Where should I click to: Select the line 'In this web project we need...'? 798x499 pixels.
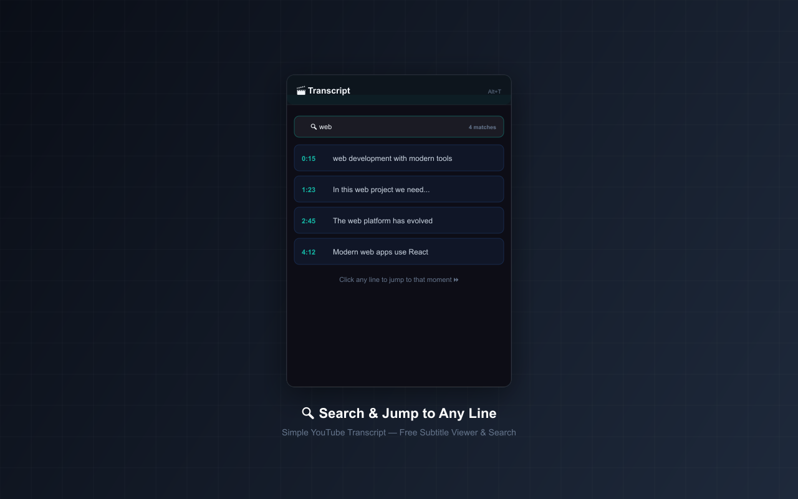pos(381,190)
